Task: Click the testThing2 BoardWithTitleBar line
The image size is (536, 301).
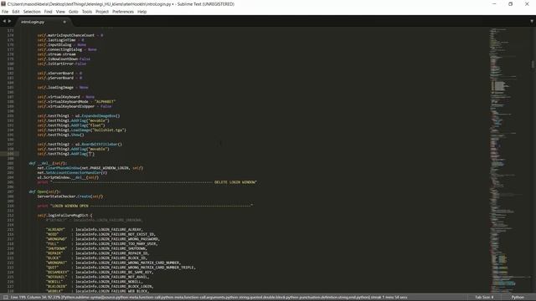Action: point(80,145)
